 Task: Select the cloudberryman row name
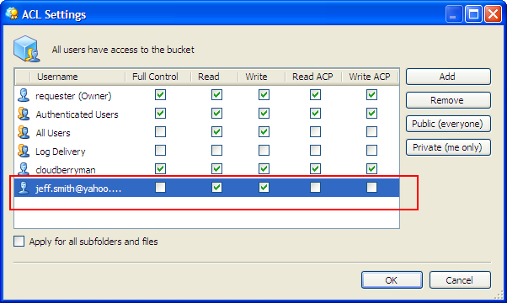(x=66, y=170)
